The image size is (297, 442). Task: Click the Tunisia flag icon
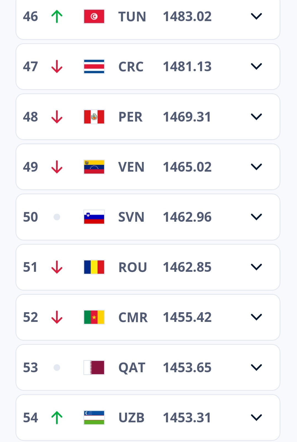click(94, 16)
